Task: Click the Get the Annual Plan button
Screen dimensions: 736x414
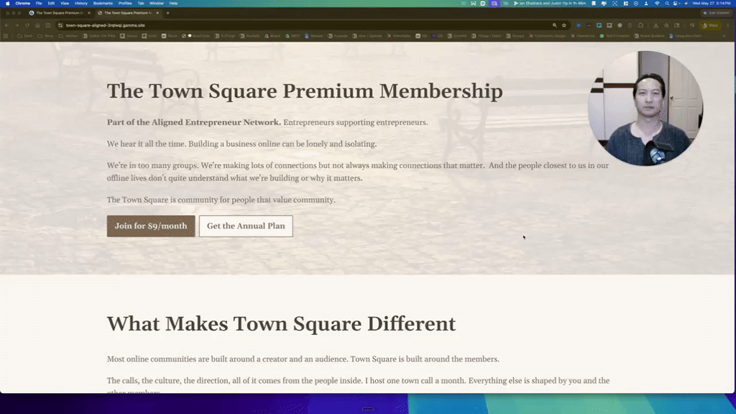Action: [x=246, y=226]
